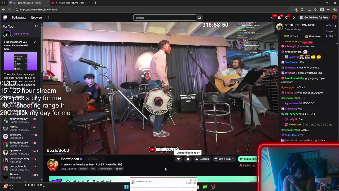Image resolution: width=339 pixels, height=191 pixels.
Task: Collapse the For You sidebar arrow
Action: (x=36, y=26)
